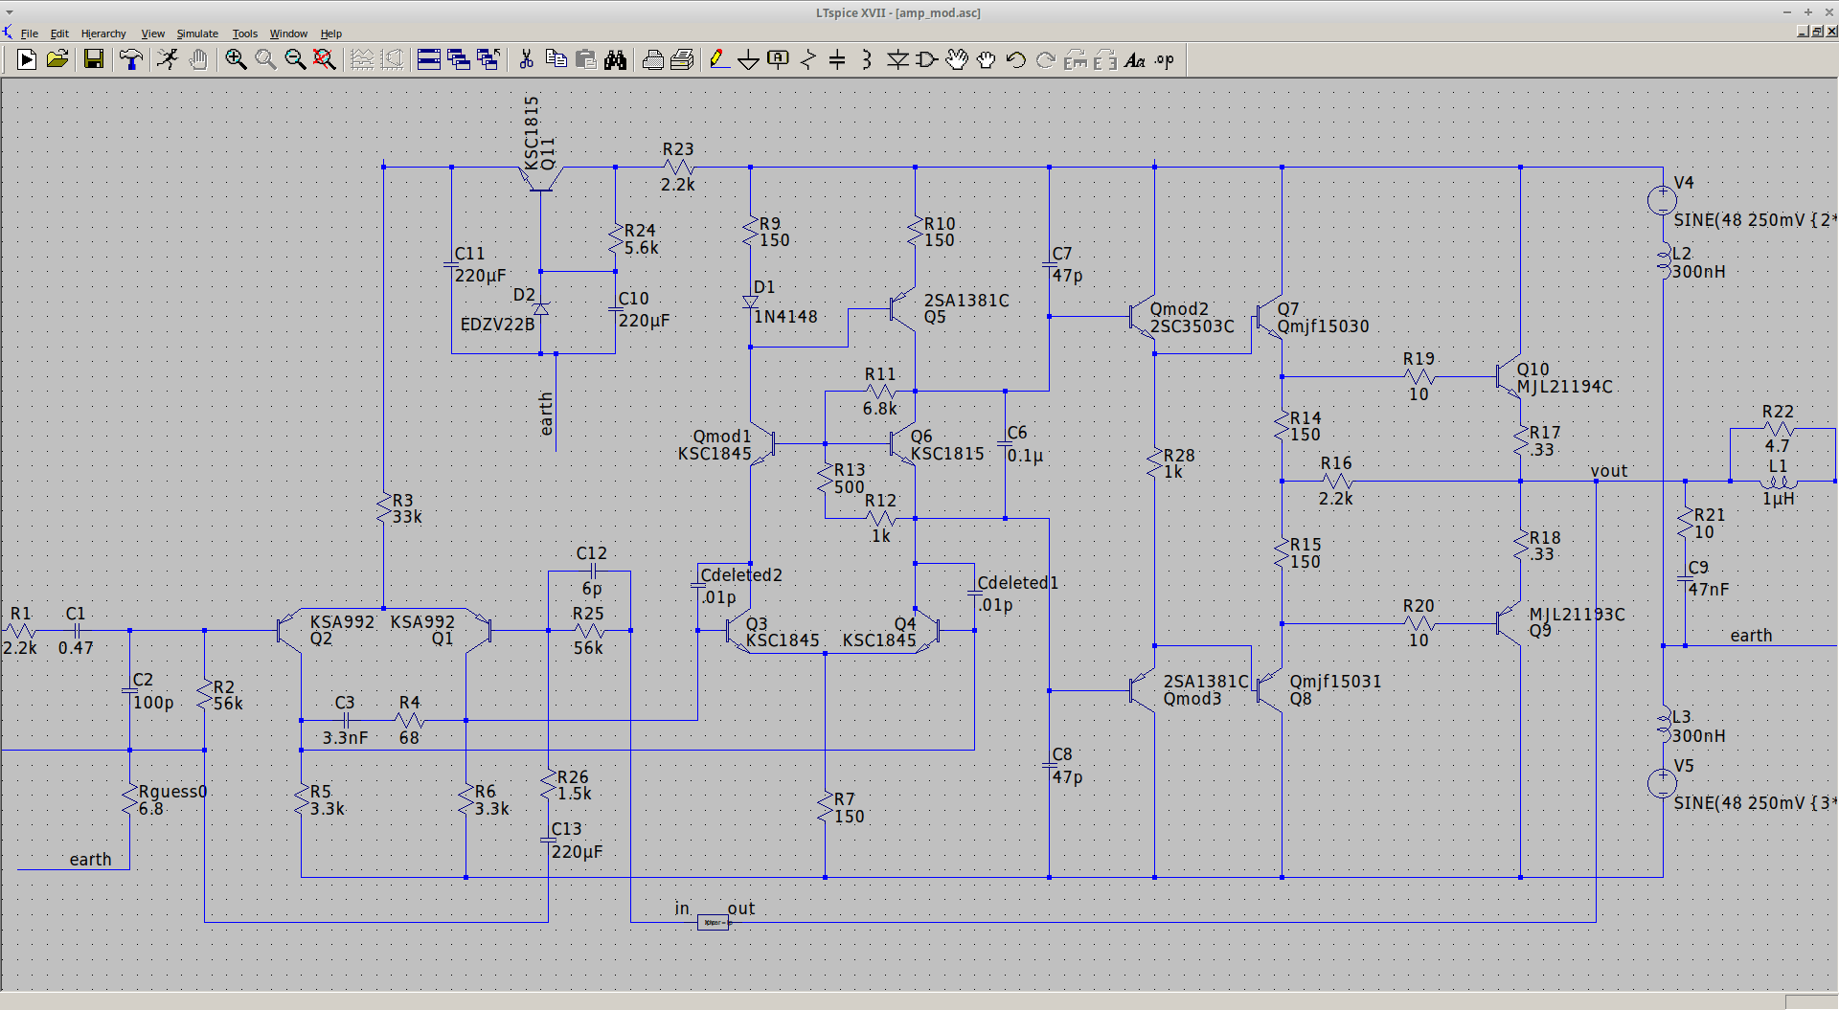Select the Qmjf15031 transistor label
Screen dimensions: 1839x1010
pos(1335,682)
